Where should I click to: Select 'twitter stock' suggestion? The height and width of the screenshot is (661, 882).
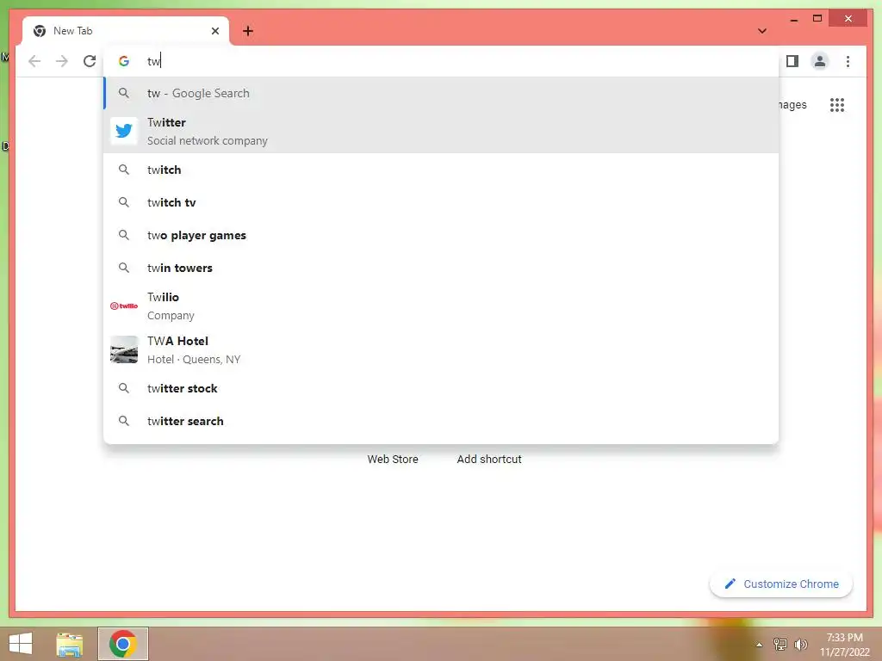(x=441, y=388)
